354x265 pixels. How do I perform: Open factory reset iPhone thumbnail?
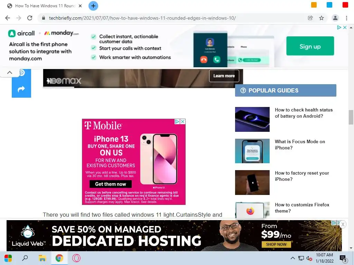pyautogui.click(x=252, y=183)
